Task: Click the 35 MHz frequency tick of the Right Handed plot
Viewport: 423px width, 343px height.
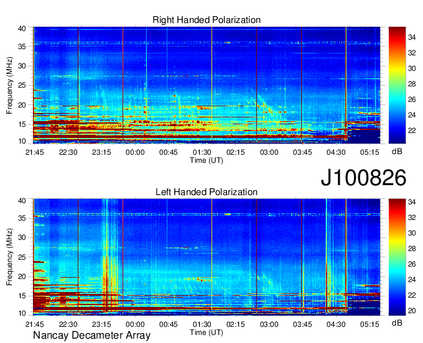Action: click(x=22, y=47)
